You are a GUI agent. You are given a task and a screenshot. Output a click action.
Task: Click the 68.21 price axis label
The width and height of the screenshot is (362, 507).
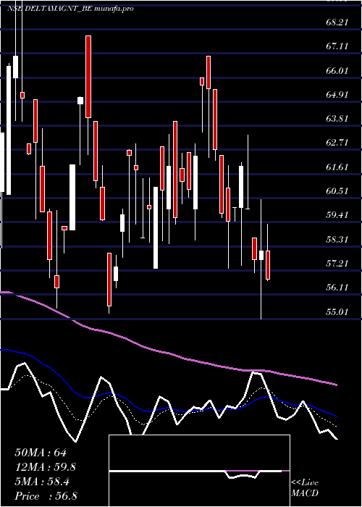tap(337, 22)
